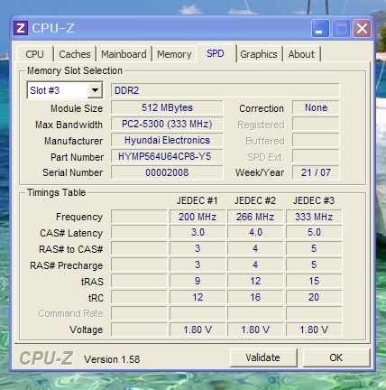Screen dimensions: 386x390
Task: Click the CPU-Z title bar logo icon
Action: [x=21, y=28]
